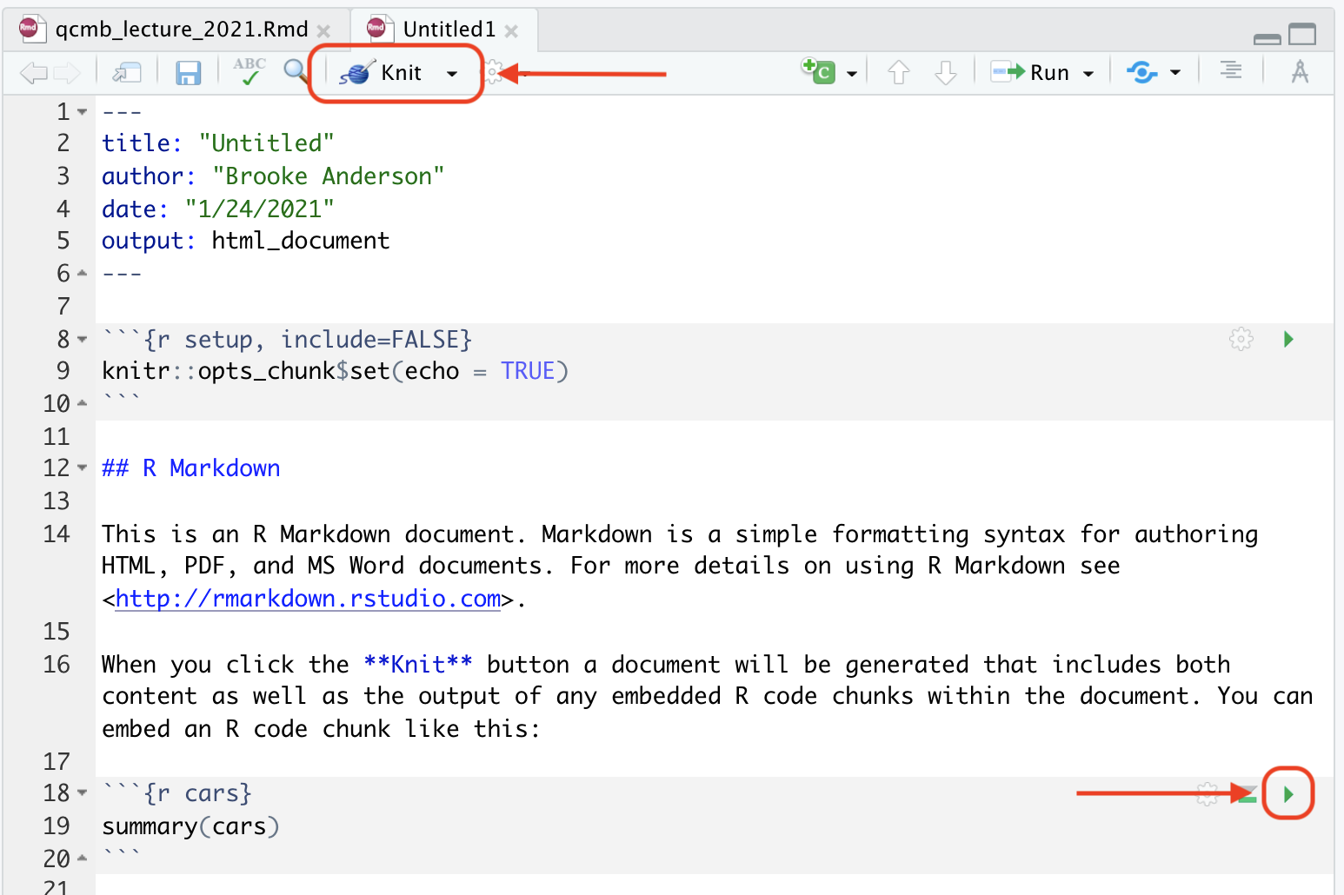Go to next chunk arrow

pyautogui.click(x=946, y=73)
